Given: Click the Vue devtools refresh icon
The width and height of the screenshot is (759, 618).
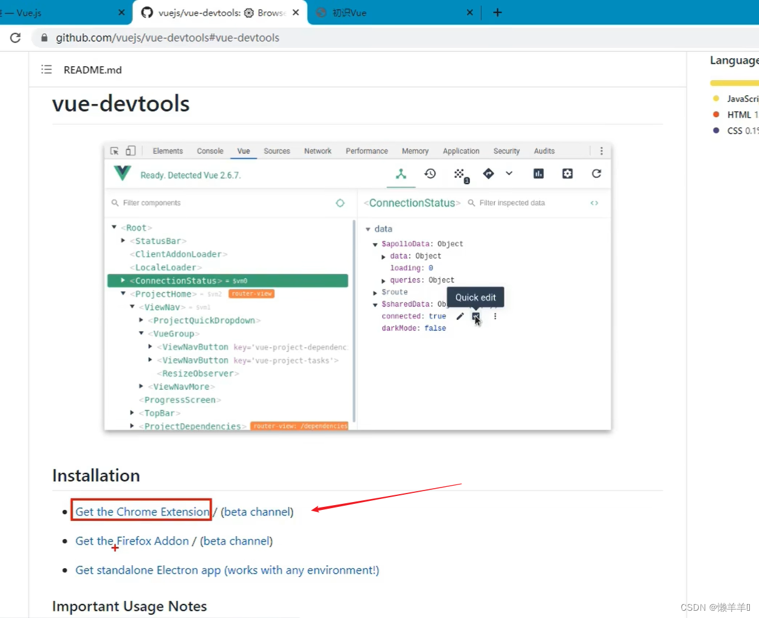Looking at the screenshot, I should 596,174.
